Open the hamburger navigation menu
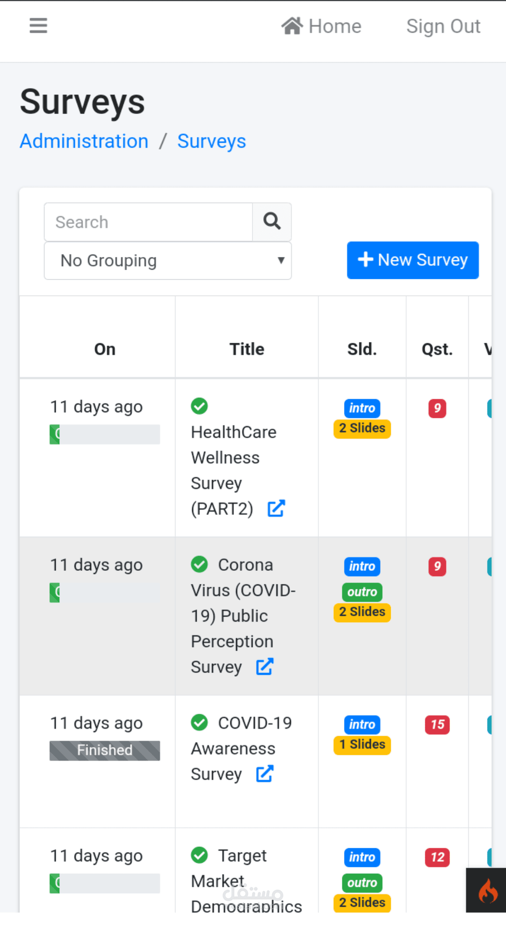This screenshot has width=506, height=930. [x=38, y=25]
